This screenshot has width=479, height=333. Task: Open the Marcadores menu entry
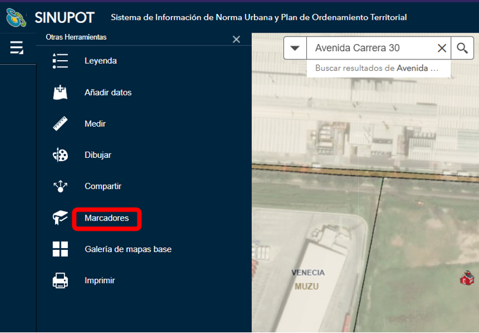(107, 218)
